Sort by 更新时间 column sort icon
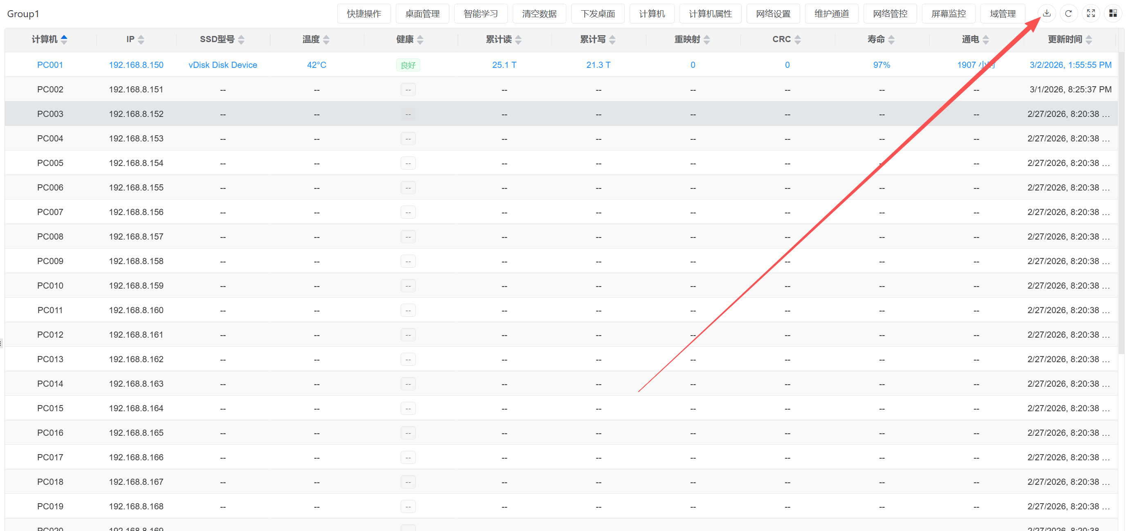Viewport: 1126px width, 531px height. click(x=1088, y=40)
